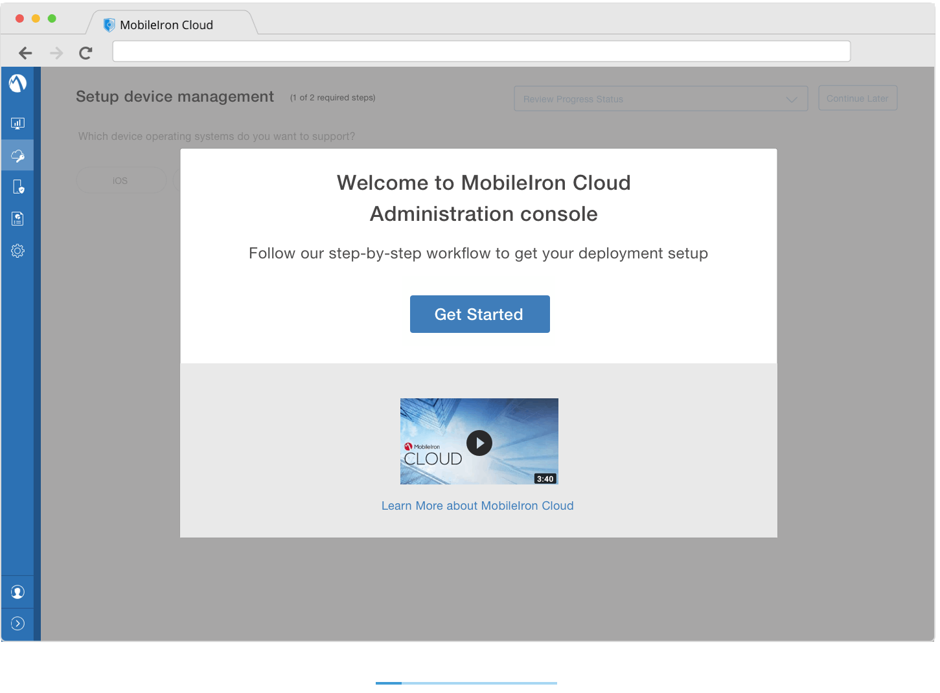Click the browser address bar
Viewport: 940px width, 693px height.
pyautogui.click(x=481, y=51)
